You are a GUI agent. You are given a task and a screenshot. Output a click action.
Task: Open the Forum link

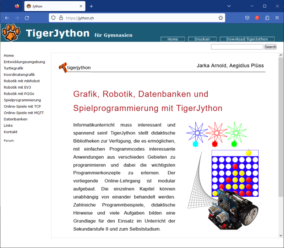pyautogui.click(x=9, y=141)
